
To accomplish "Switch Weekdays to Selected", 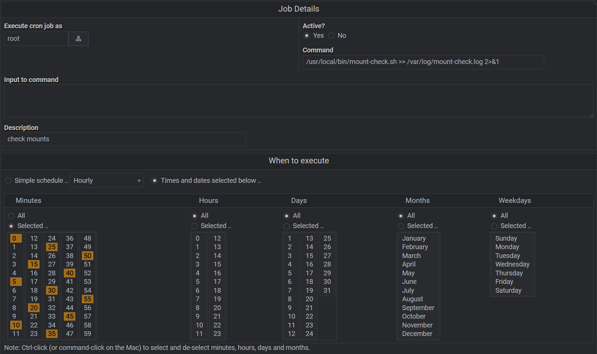I will pyautogui.click(x=494, y=226).
